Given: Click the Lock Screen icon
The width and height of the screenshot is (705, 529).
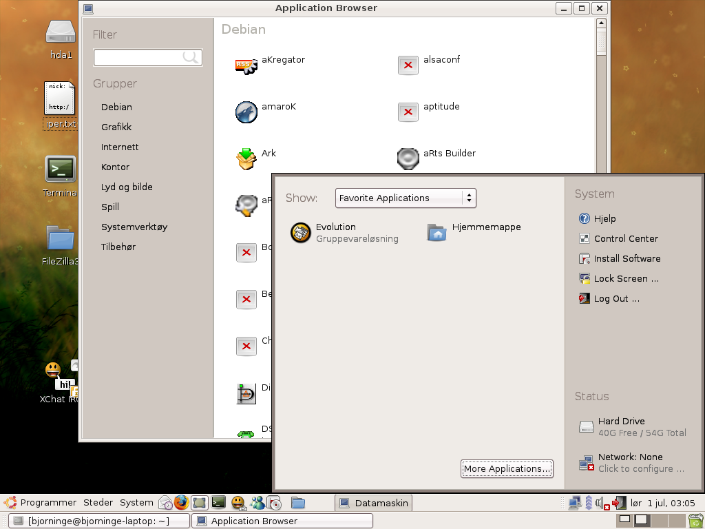Looking at the screenshot, I should 584,278.
